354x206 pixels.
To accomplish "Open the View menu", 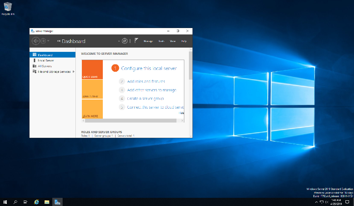I will pos(173,41).
